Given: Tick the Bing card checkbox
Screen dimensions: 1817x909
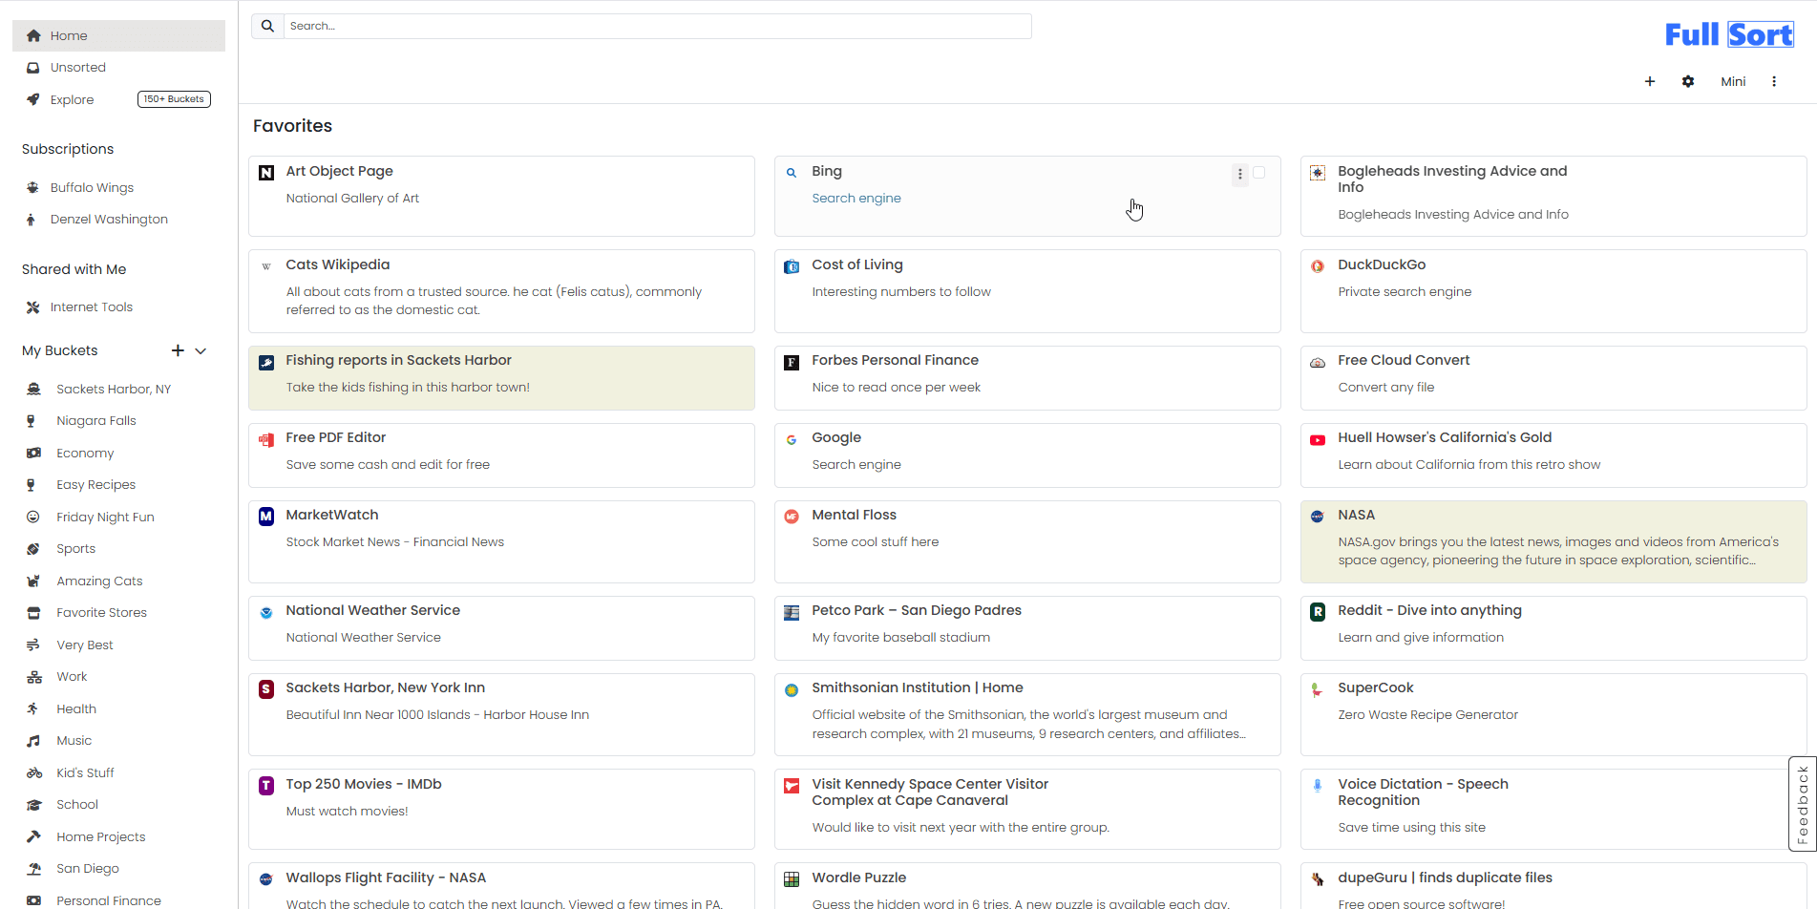Looking at the screenshot, I should tap(1258, 173).
